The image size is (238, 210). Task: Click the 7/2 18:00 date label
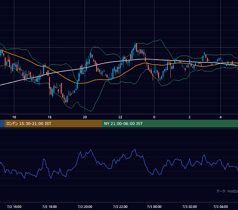(49, 206)
